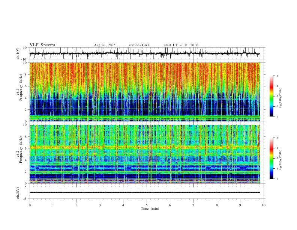Click the "station=GAK" label
Screen dimensions: 297x230
pos(139,45)
